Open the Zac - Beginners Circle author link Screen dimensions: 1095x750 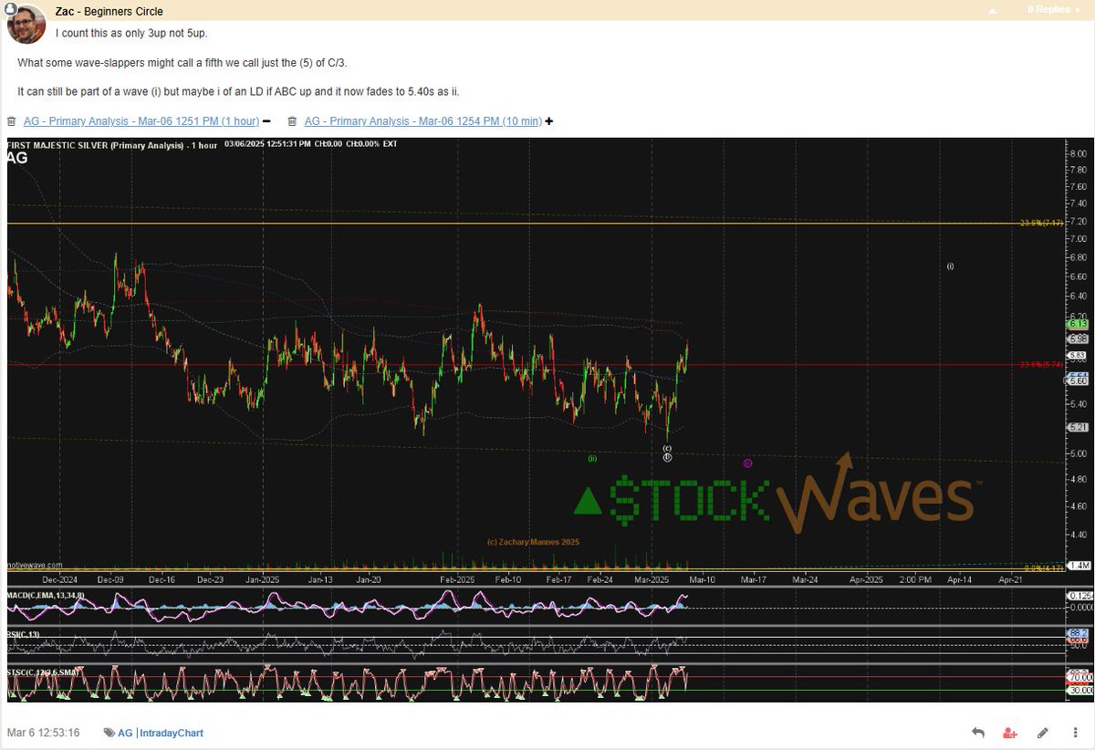point(109,12)
